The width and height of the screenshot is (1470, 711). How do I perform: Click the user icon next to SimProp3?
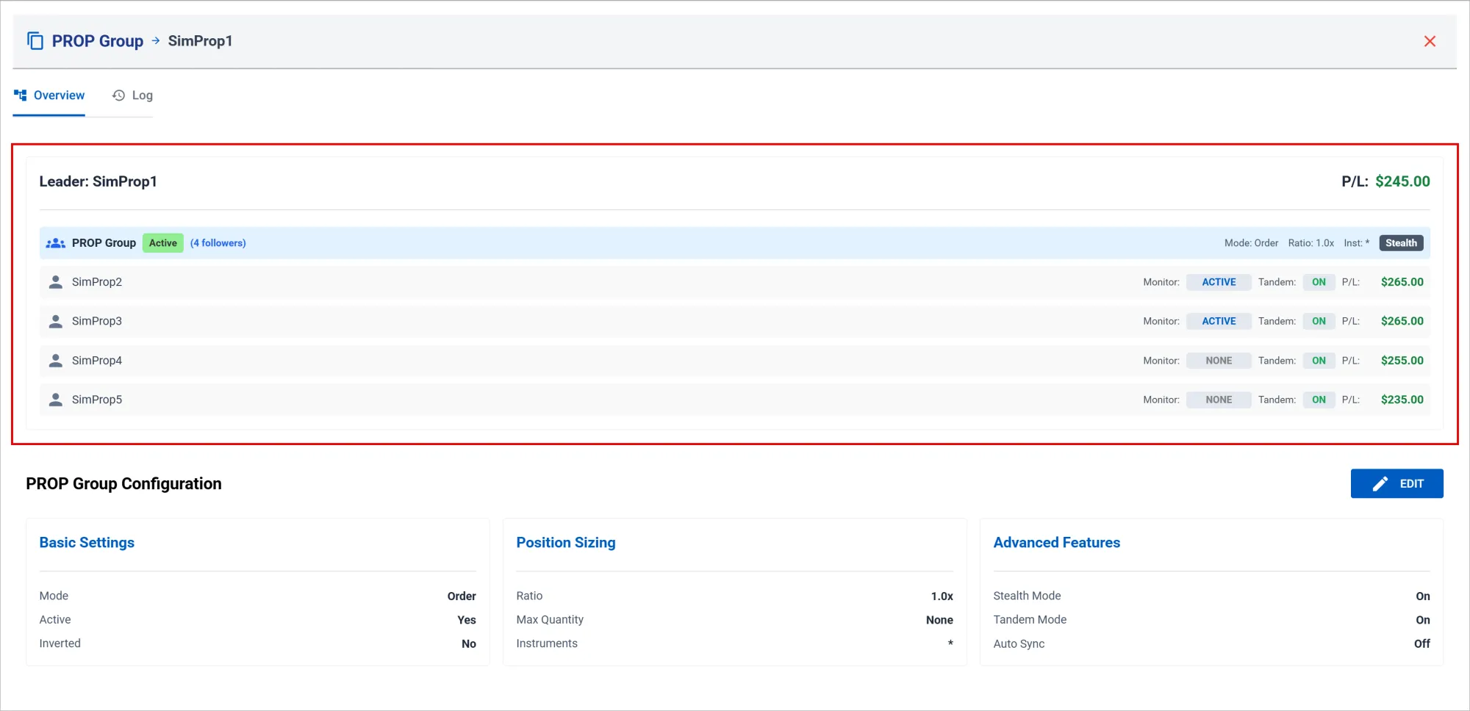[x=55, y=321]
